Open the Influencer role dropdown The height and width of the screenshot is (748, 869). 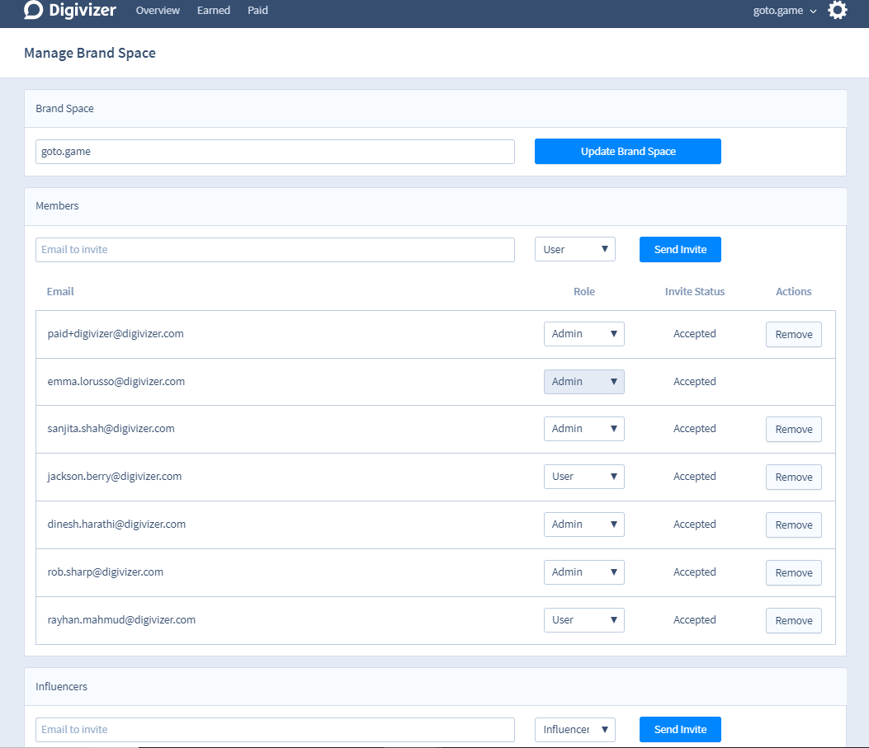574,729
